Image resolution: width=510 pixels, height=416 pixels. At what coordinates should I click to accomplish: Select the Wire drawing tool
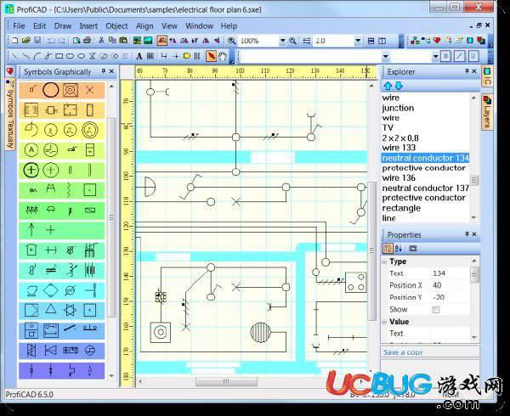[164, 57]
